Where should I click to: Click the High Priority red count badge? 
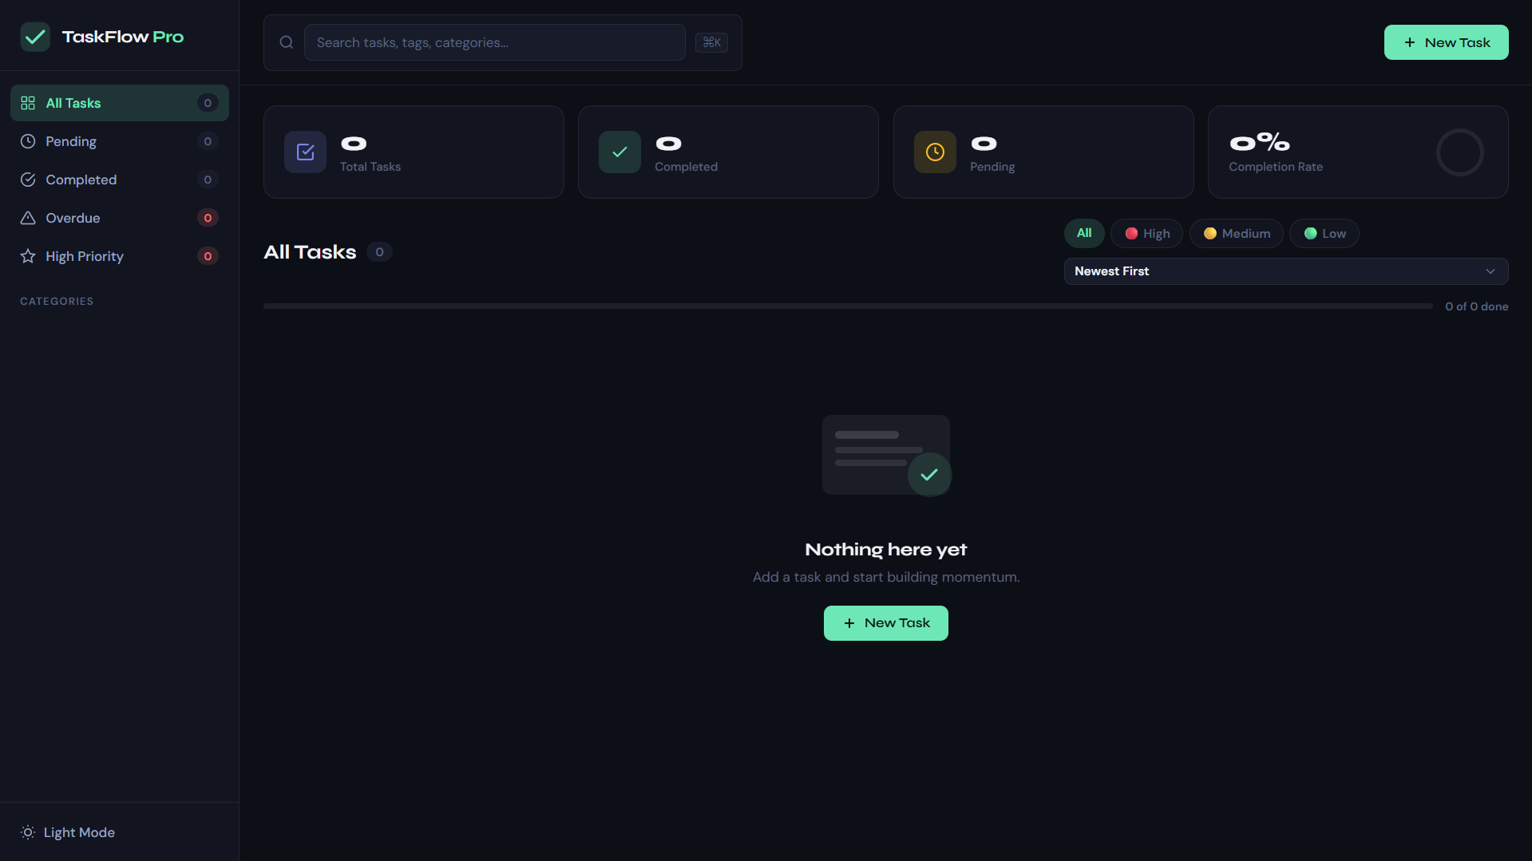(x=208, y=256)
